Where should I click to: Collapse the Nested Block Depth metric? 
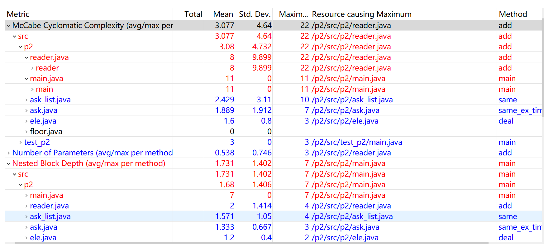[8, 163]
